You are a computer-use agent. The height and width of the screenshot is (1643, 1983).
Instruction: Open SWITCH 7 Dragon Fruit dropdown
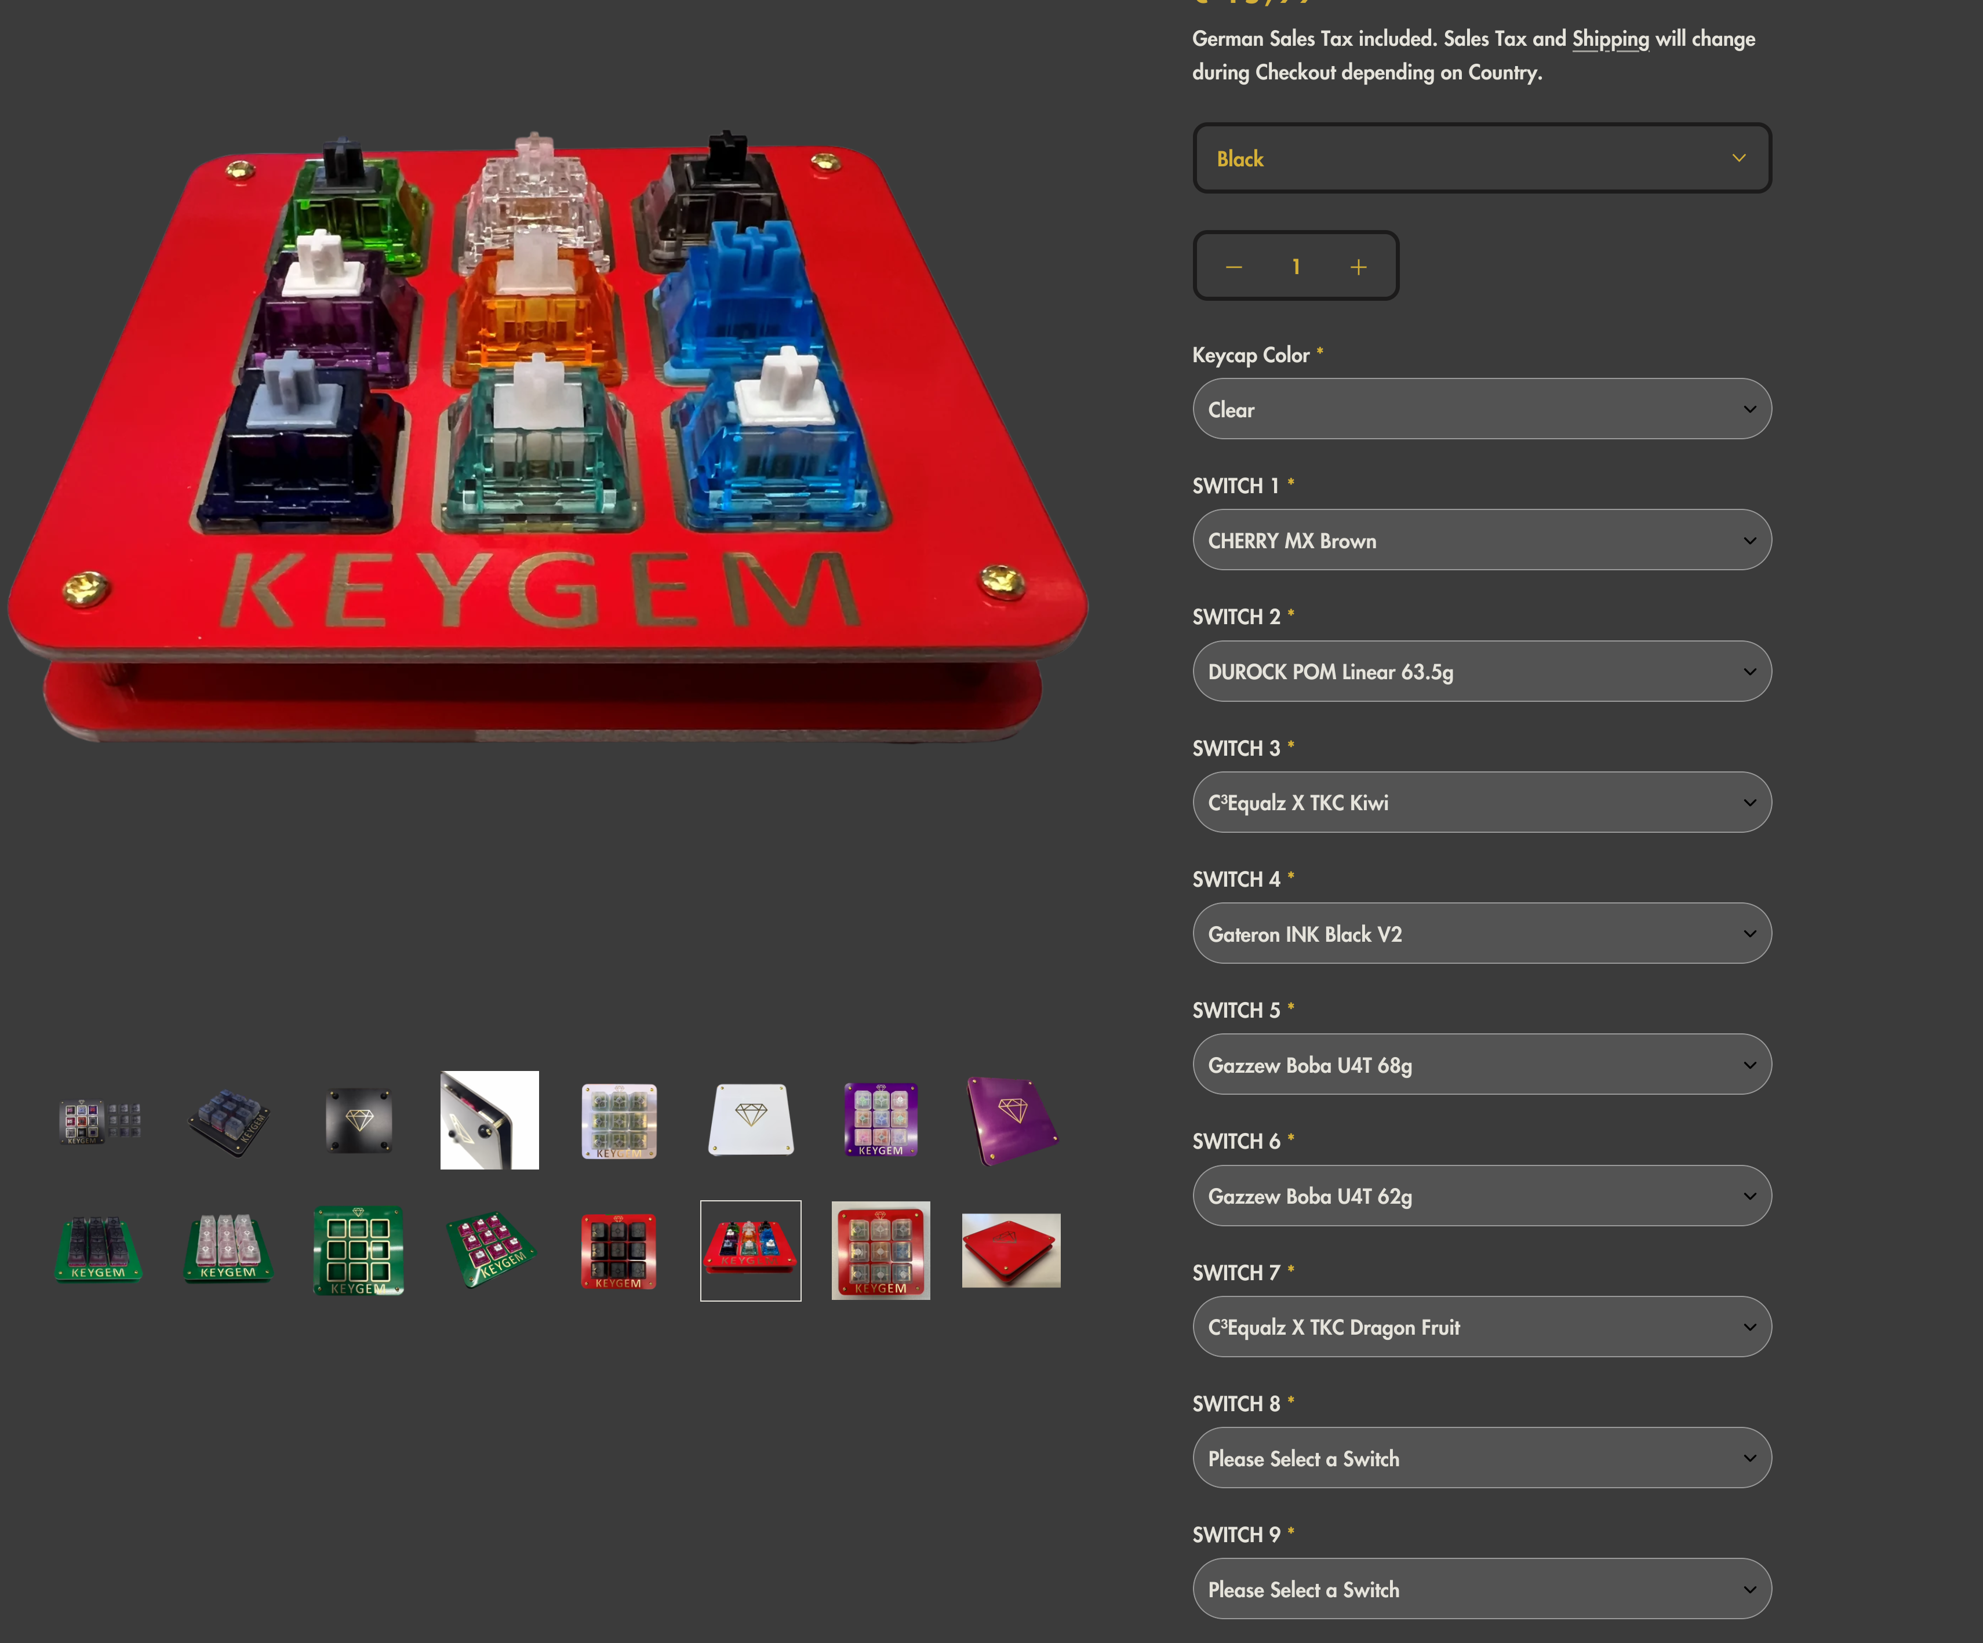point(1482,1327)
